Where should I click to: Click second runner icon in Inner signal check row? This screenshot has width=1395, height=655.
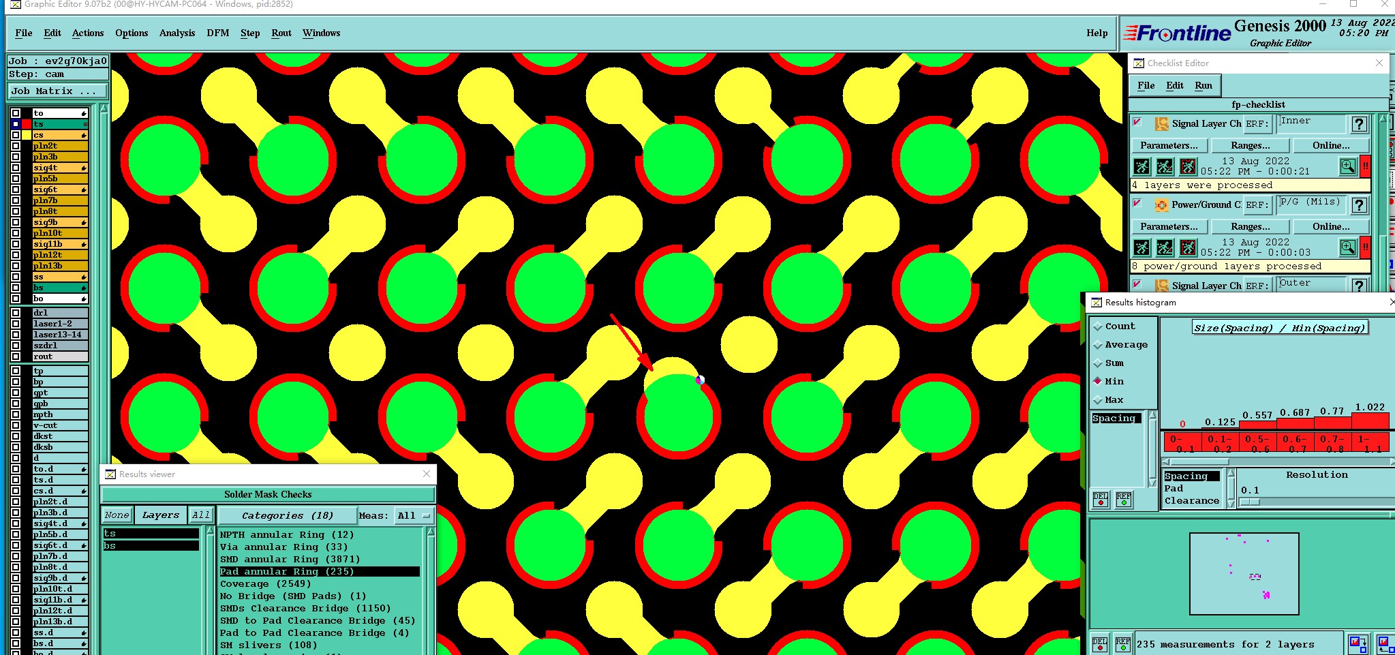click(1165, 166)
